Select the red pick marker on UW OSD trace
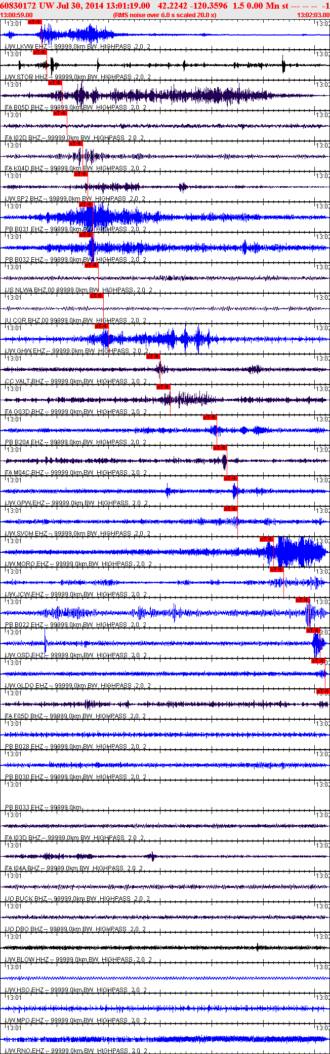Viewport: 330px width, 1054px height. [x=313, y=630]
